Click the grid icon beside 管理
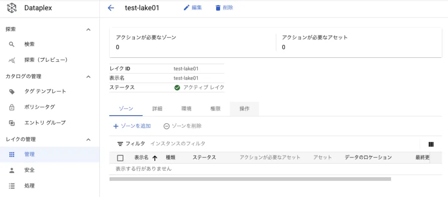448x197 pixels. (11, 155)
